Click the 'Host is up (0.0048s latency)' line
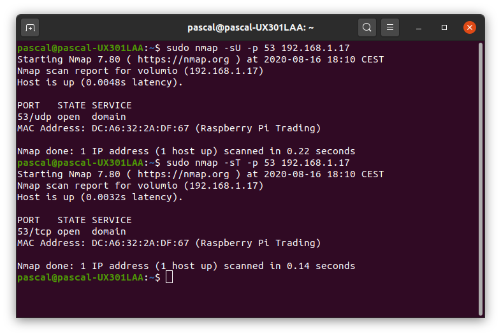 (x=99, y=82)
